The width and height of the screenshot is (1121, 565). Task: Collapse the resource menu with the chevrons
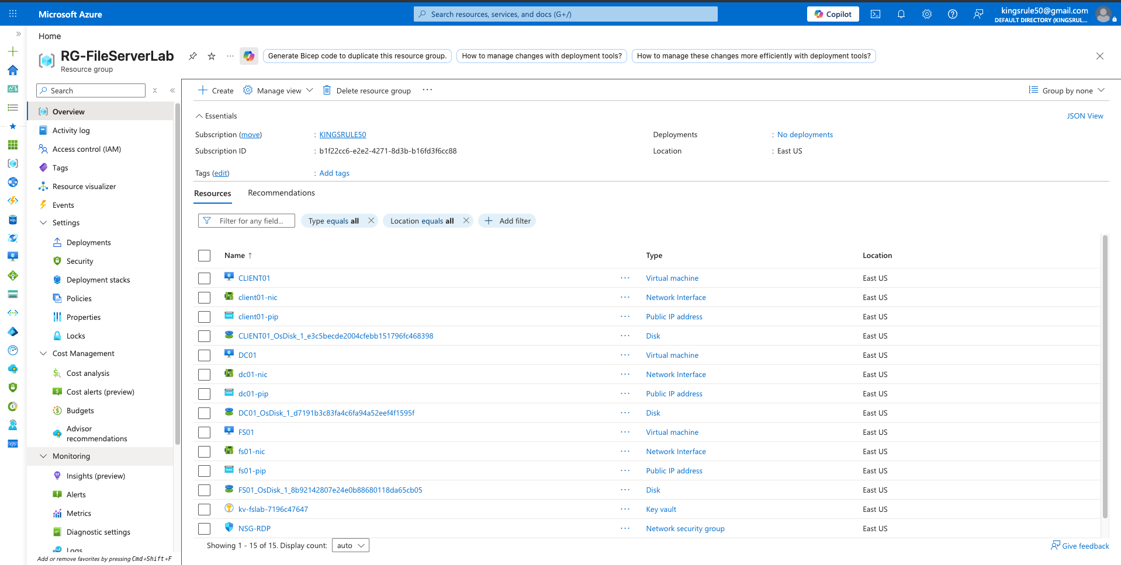coord(172,90)
